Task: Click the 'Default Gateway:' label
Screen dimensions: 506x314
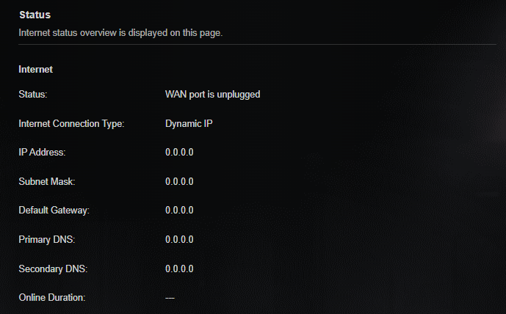Action: (54, 211)
